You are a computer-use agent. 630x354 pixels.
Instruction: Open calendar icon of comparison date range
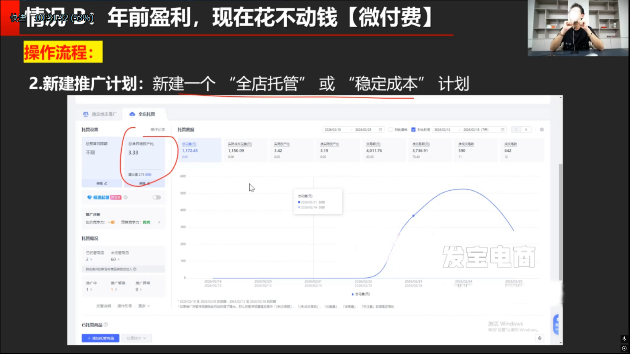502,130
